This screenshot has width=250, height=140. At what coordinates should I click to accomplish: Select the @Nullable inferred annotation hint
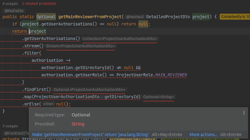(14, 11)
